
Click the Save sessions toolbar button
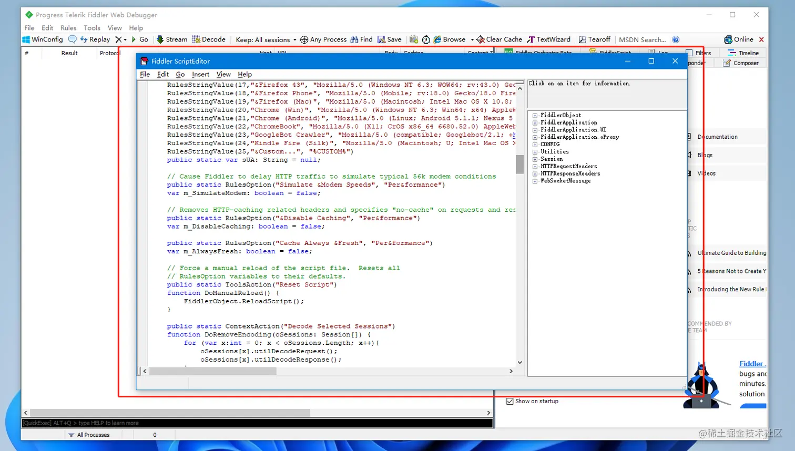pos(389,39)
